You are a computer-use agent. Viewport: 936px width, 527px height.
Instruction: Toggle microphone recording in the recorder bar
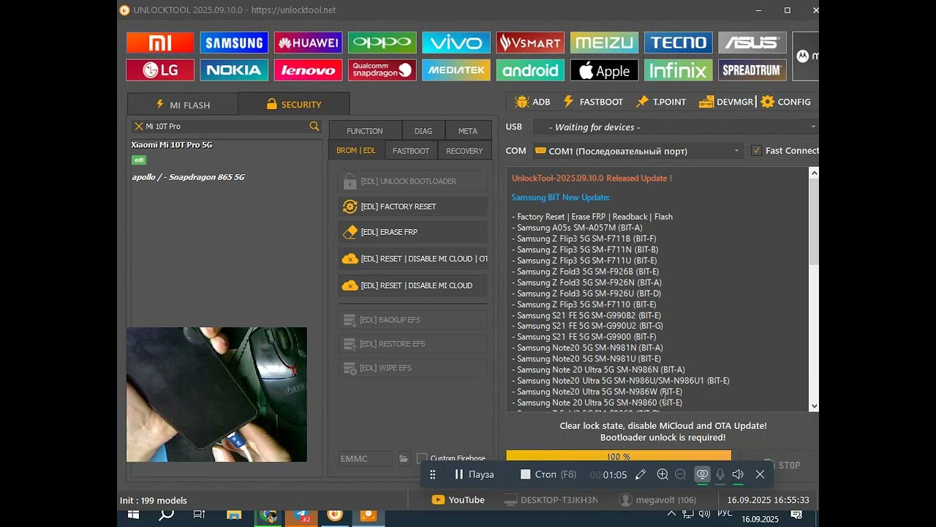coord(720,474)
